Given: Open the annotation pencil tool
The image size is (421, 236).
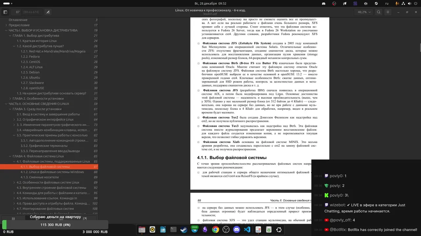Looking at the screenshot, I should (x=48, y=12).
